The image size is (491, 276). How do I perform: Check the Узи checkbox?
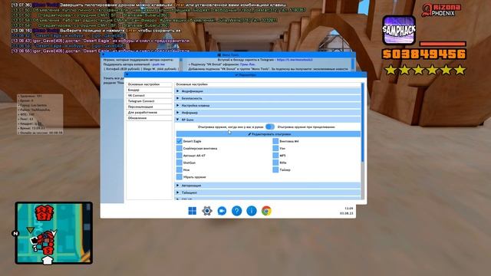275,148
